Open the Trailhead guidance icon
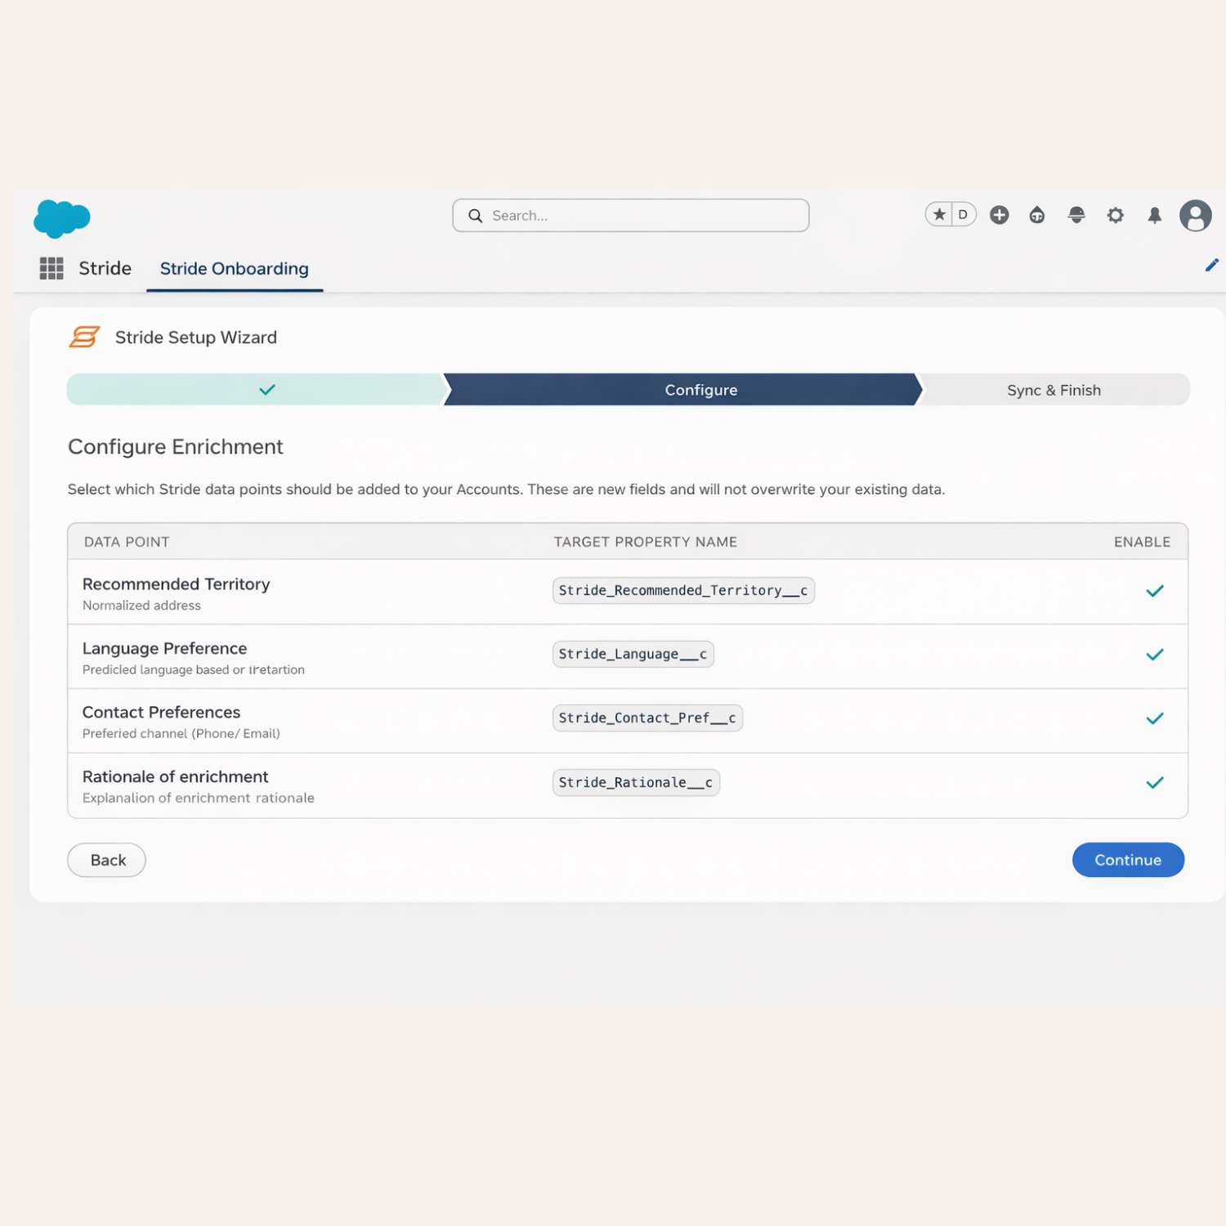This screenshot has height=1226, width=1226. (1037, 215)
